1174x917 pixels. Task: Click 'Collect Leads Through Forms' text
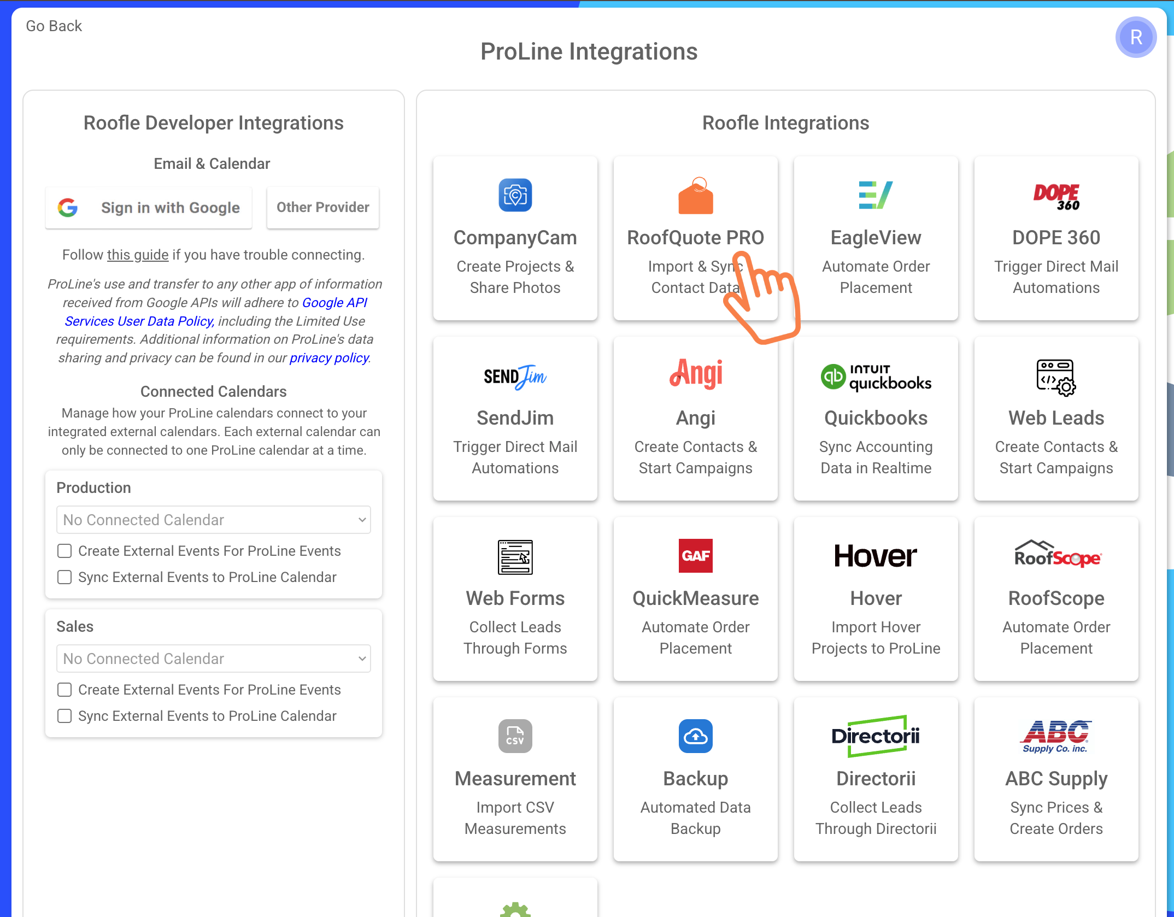[515, 638]
